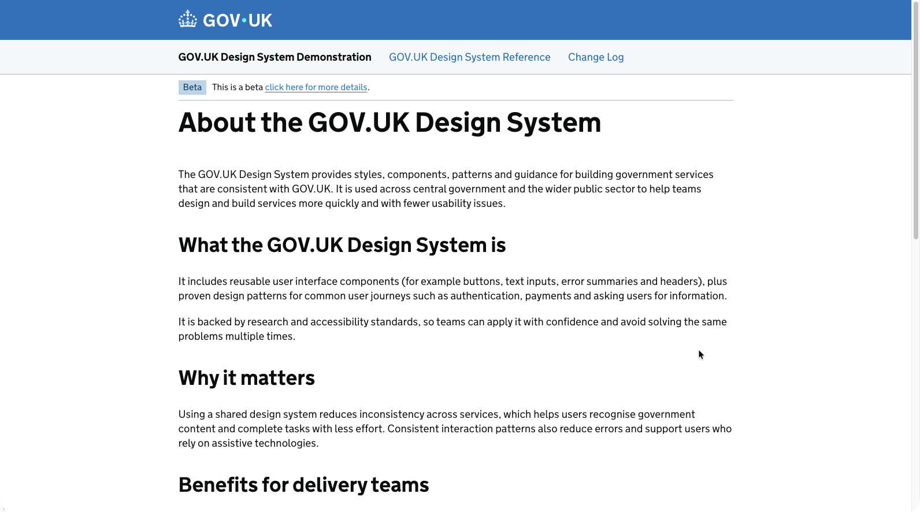This screenshot has height=512, width=920.
Task: Click paragraph starting 'It is backed by research'
Action: click(x=452, y=329)
